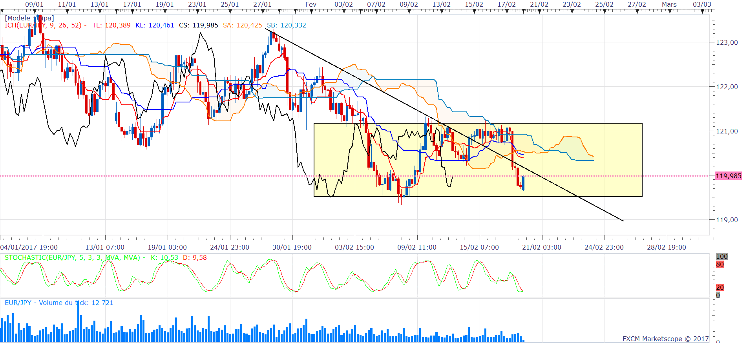Screen dimensions: 747x343
Task: Click the 122,00 price axis label
Action: (727, 87)
